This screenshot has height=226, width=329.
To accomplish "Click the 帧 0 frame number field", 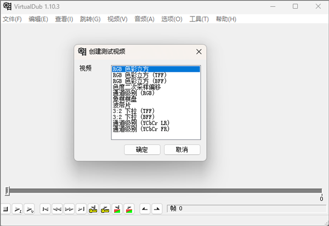I will [247, 208].
